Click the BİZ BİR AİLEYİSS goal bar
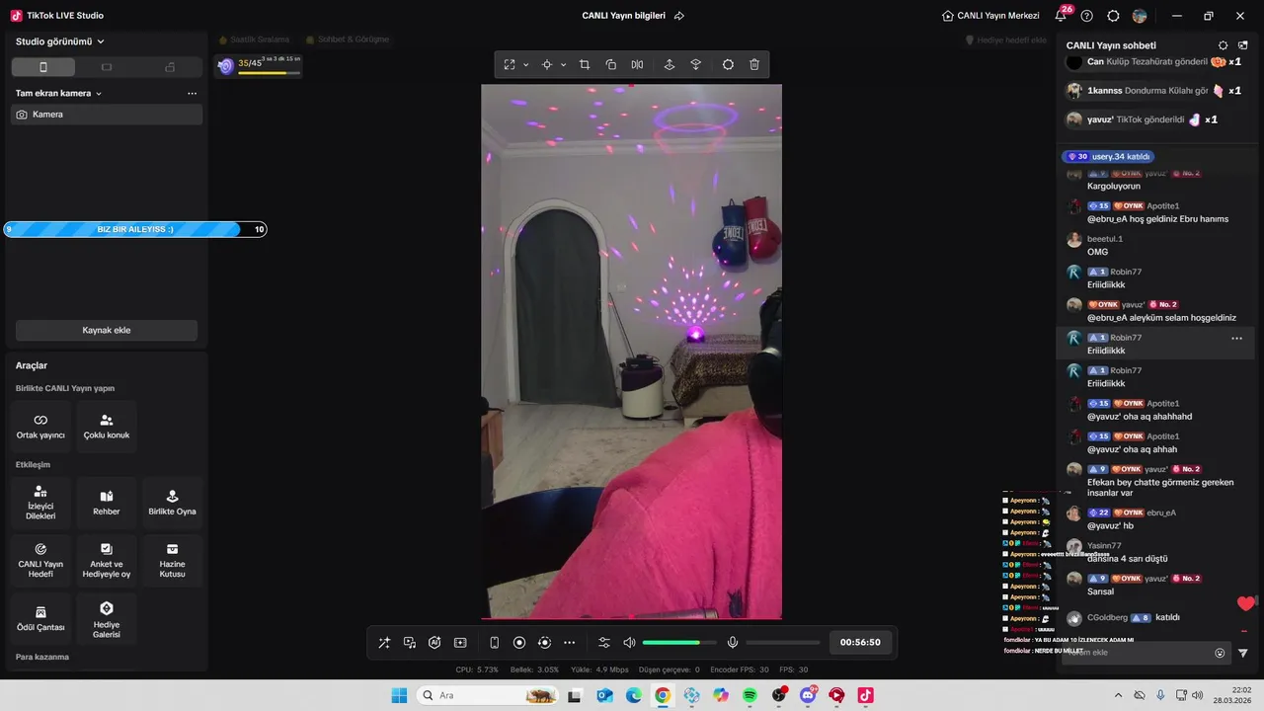 (x=135, y=229)
